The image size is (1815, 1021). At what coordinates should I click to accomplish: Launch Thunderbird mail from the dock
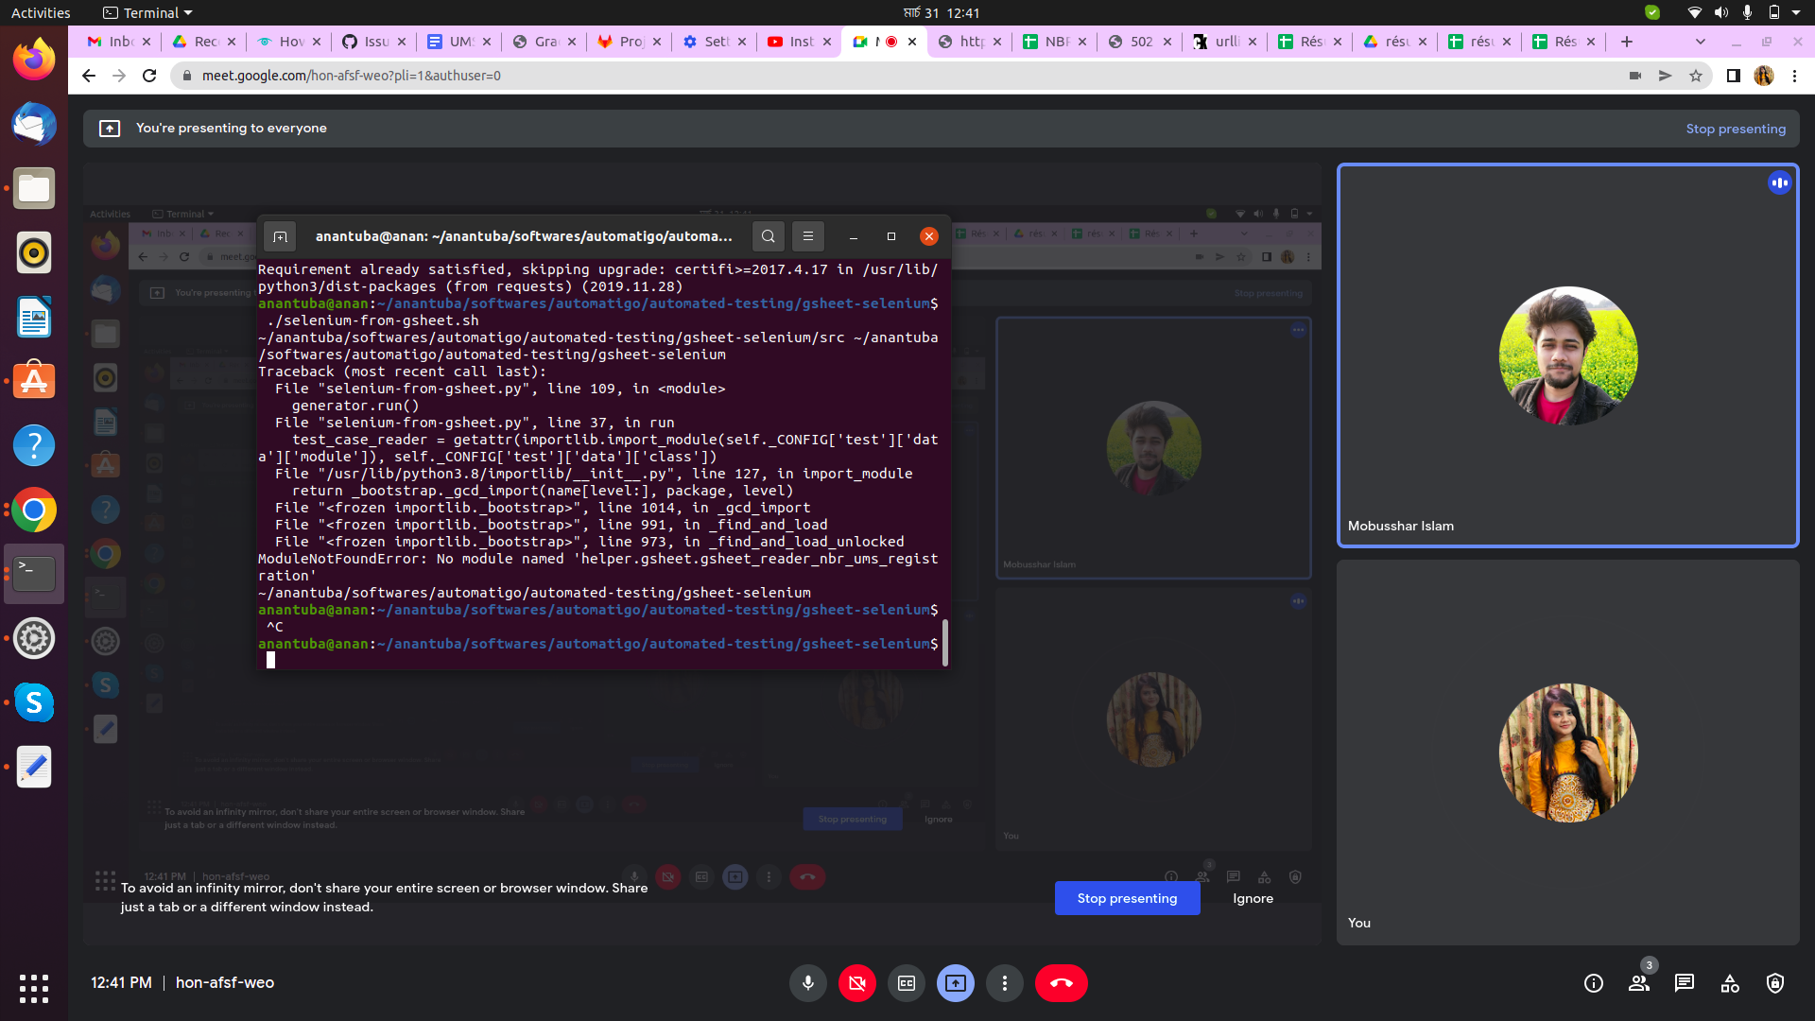(x=34, y=124)
